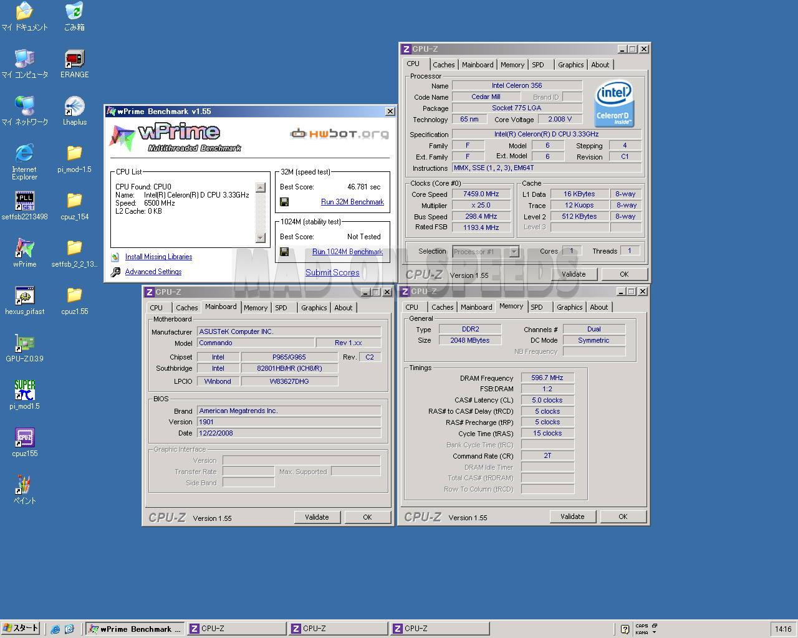
Task: Select CPU tab in Mainboard CPU-Z window
Action: [x=156, y=308]
